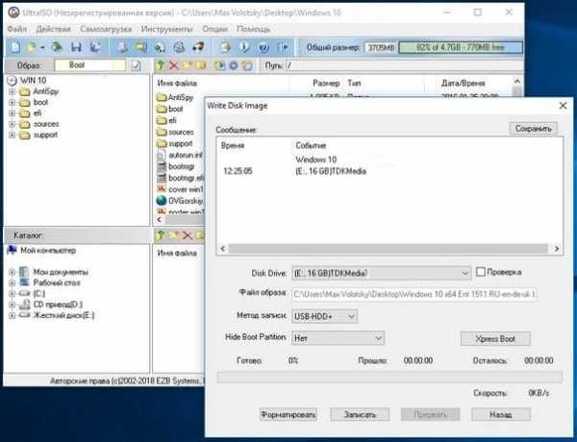Click the message log horizontal scrollbar
The image size is (577, 442).
point(389,249)
